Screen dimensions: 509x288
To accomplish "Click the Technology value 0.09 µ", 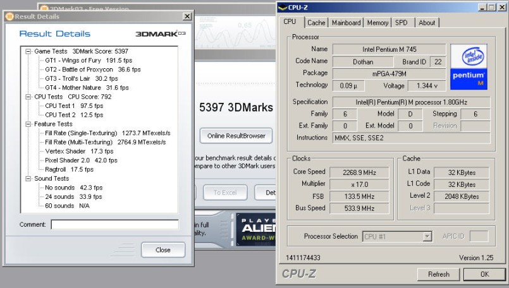I will 348,86.
